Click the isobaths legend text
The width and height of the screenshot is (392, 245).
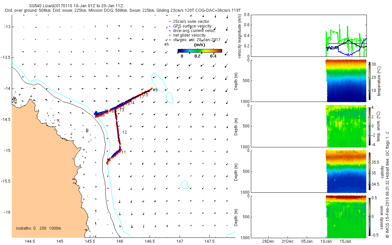click(39, 228)
